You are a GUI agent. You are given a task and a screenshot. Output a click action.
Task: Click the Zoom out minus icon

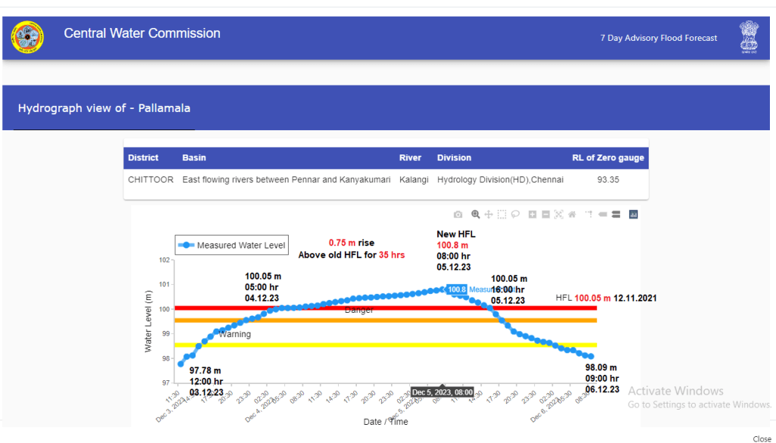click(x=546, y=214)
